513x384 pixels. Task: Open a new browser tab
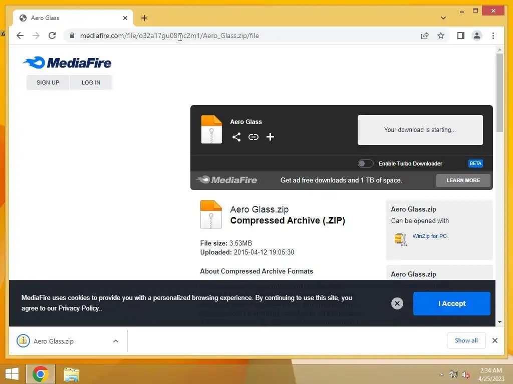coord(144,18)
